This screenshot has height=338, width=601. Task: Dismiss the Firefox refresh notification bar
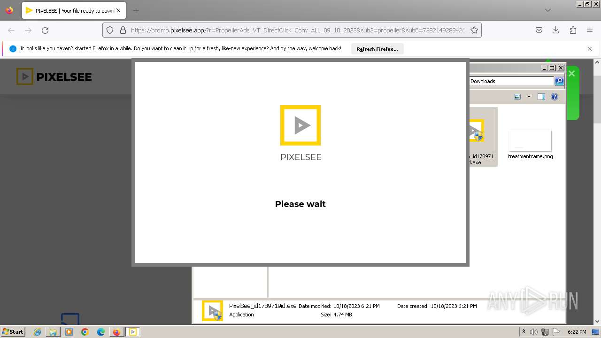[x=590, y=49]
